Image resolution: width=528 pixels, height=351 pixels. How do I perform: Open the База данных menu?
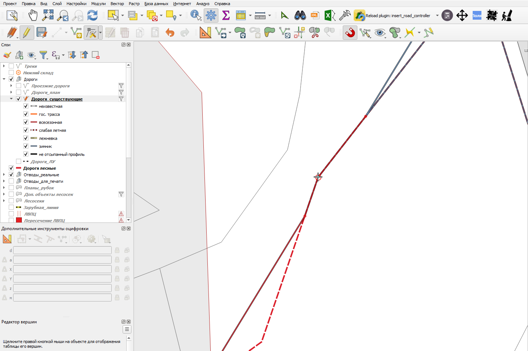(156, 4)
